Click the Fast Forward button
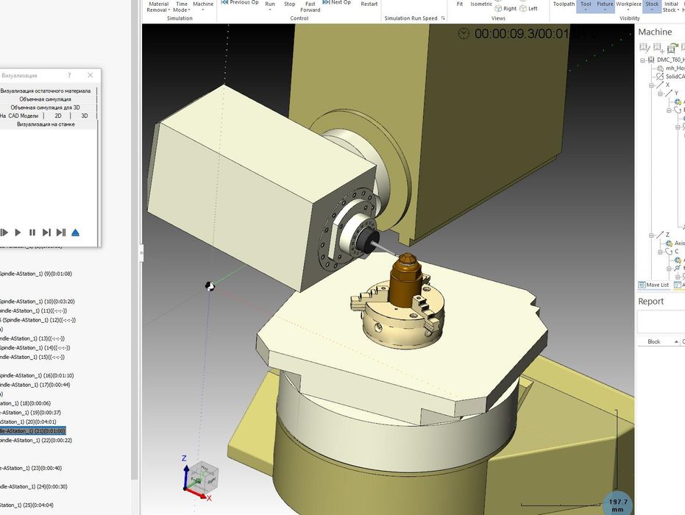The height and width of the screenshot is (515, 685). 310,6
